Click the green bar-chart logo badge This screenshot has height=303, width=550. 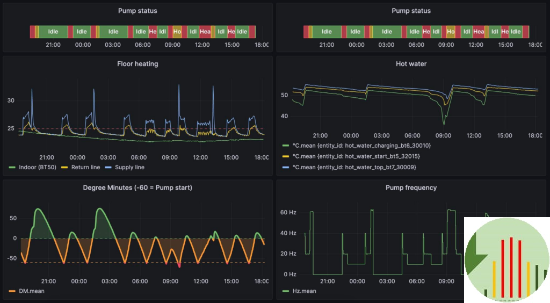click(x=506, y=260)
